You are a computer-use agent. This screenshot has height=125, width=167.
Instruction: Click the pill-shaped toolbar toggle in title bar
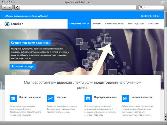[163, 2]
